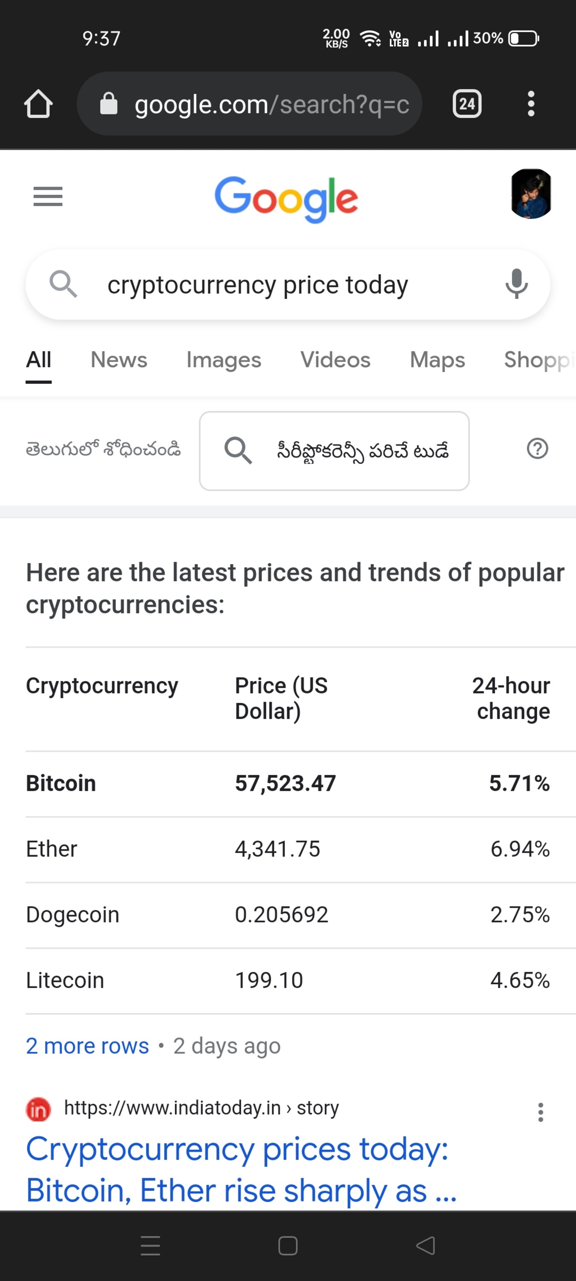Image resolution: width=576 pixels, height=1281 pixels.
Task: Tap the Chrome home icon
Action: coord(38,104)
